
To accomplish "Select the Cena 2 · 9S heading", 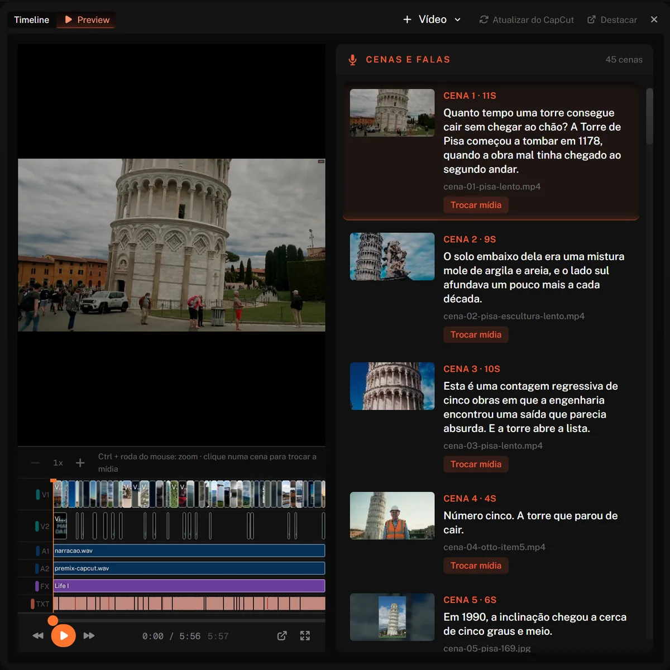I will (x=470, y=239).
